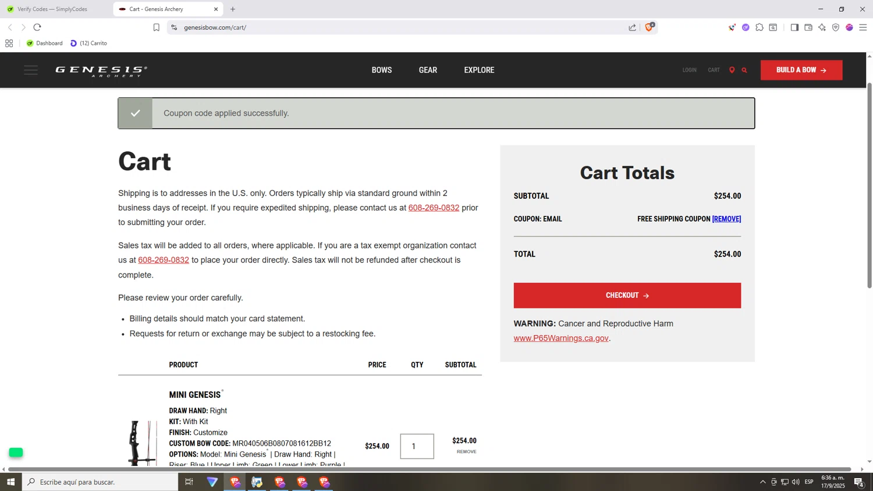Open the Dashboard bookmark
873x491 pixels.
(x=45, y=43)
